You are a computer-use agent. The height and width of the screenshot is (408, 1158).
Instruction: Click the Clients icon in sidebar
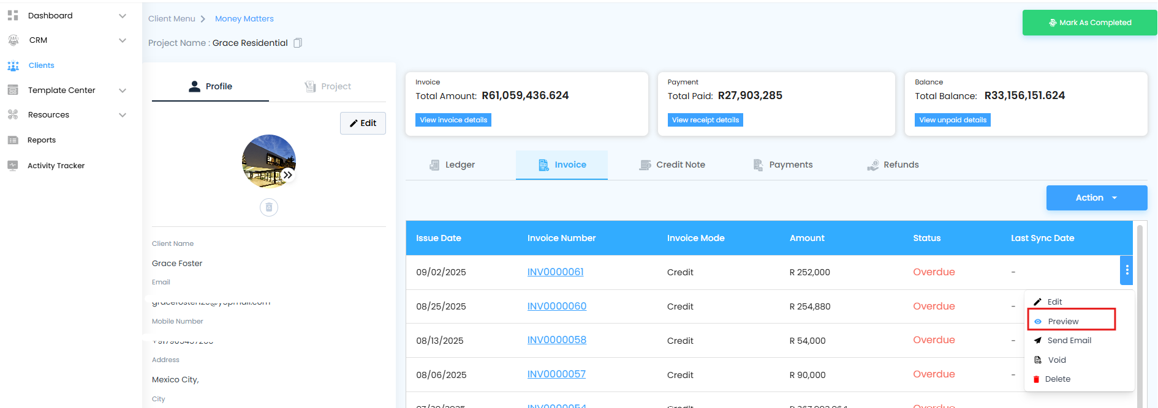coord(13,65)
